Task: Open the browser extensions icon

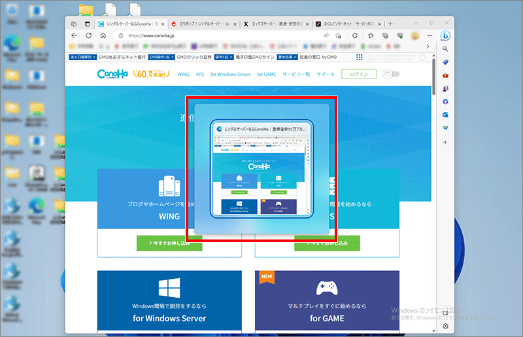Action: [355, 35]
